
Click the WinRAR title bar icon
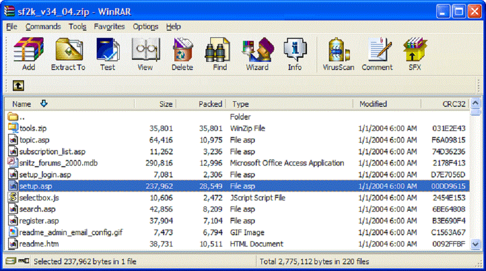(x=9, y=11)
